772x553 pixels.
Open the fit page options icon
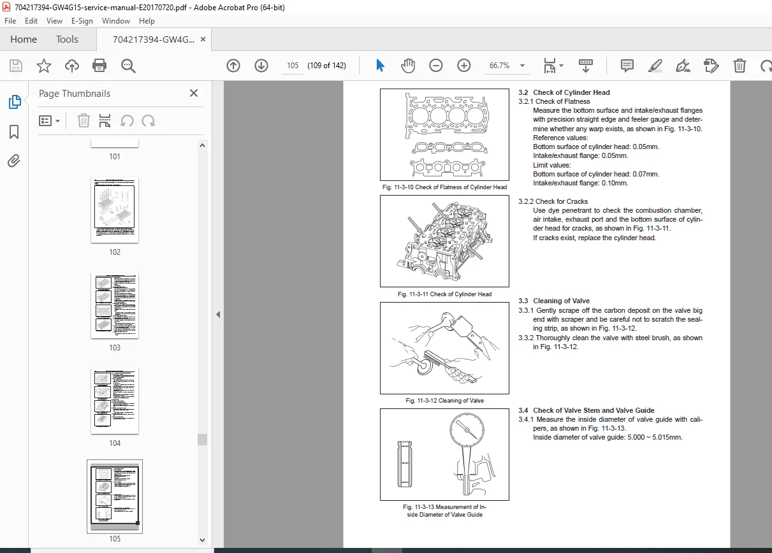[x=549, y=66]
